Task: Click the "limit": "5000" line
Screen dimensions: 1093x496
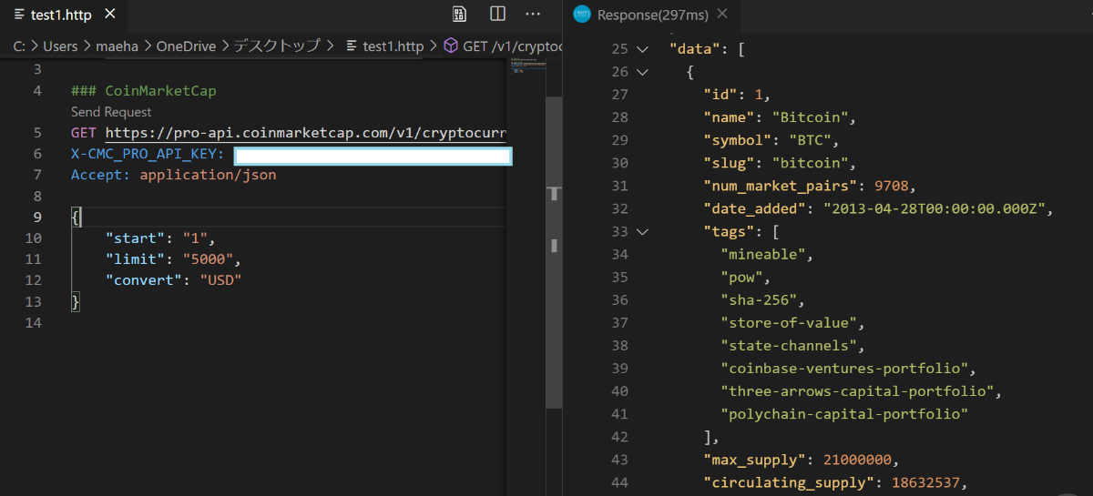Action: (173, 259)
